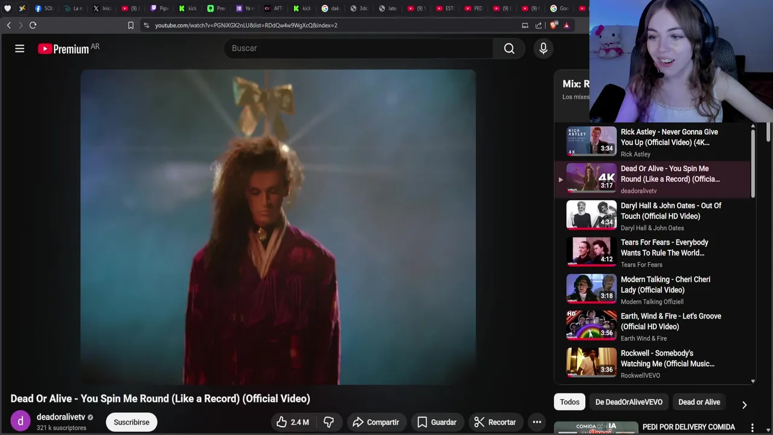Open Rockwell Somebody's Watching Me thumbnail
Viewport: 773px width, 435px height.
coord(591,362)
